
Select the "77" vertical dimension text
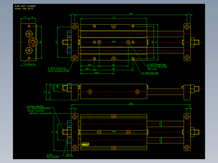pos(52,132)
